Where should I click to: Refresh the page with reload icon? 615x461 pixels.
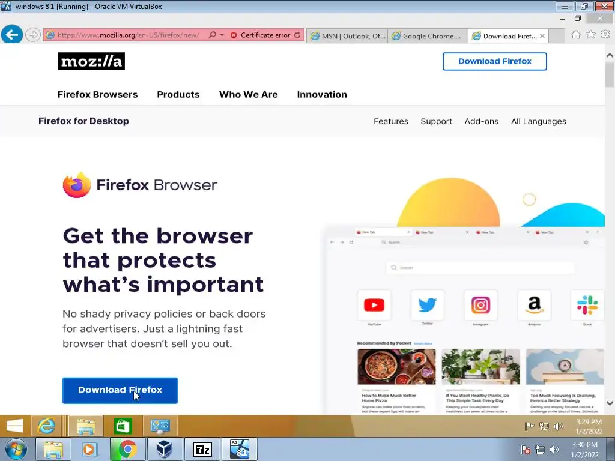coord(298,35)
